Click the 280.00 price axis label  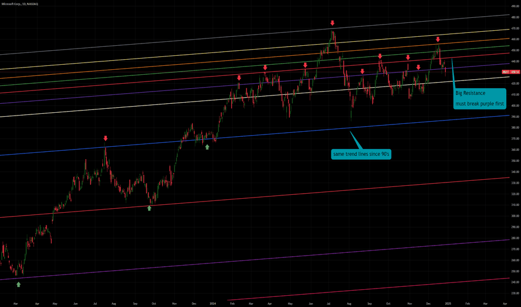pyautogui.click(x=515, y=238)
